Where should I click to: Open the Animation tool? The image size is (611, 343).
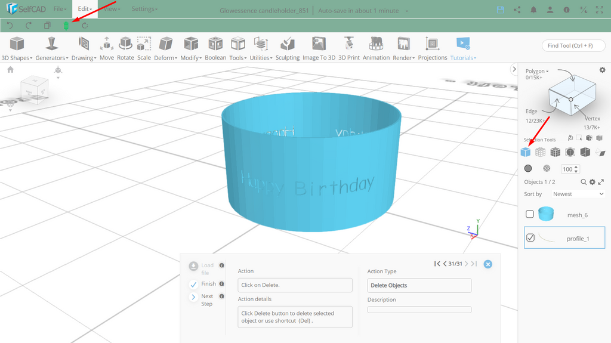coord(376,49)
